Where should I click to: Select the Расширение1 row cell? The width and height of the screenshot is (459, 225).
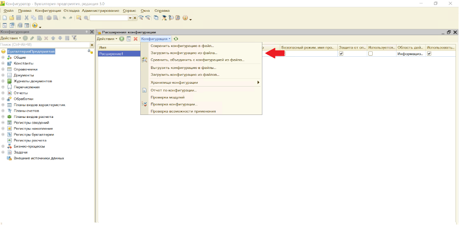[119, 54]
